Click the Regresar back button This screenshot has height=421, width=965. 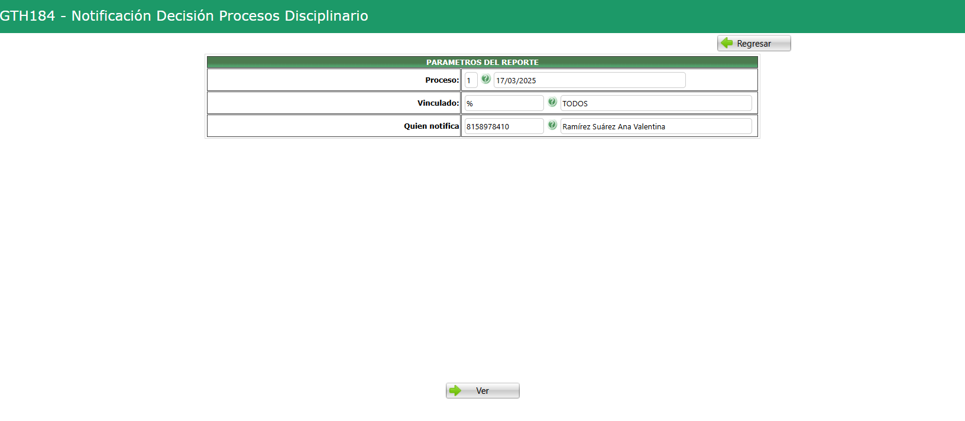click(754, 43)
